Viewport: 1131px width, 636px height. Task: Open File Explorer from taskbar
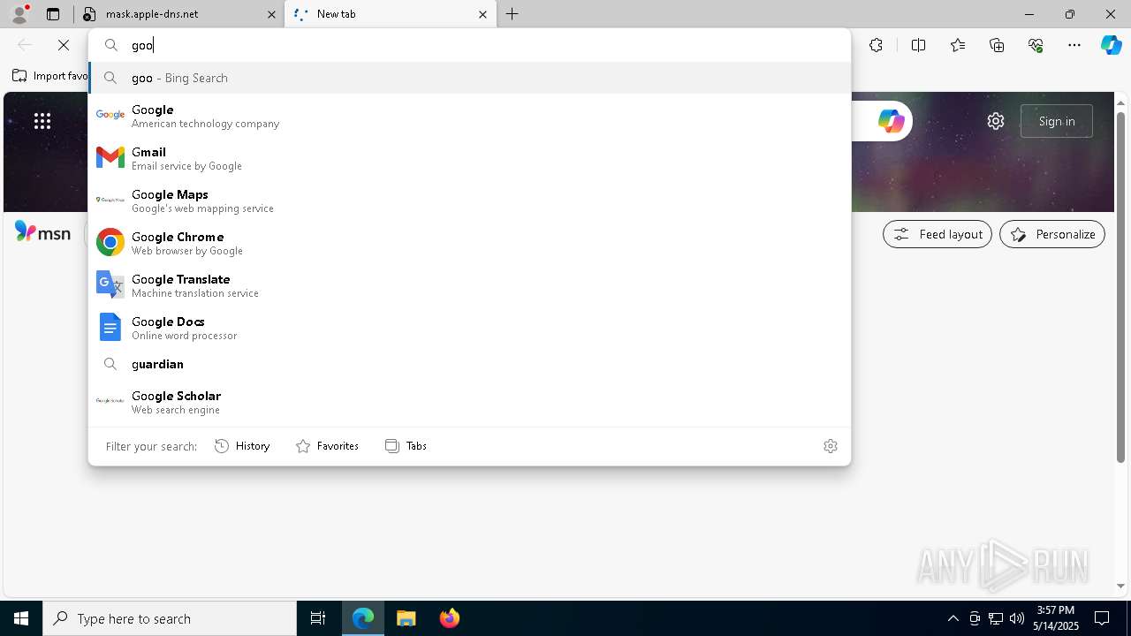[x=406, y=618]
